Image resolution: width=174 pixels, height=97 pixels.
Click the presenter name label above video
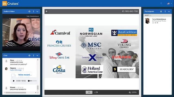click(x=33, y=16)
